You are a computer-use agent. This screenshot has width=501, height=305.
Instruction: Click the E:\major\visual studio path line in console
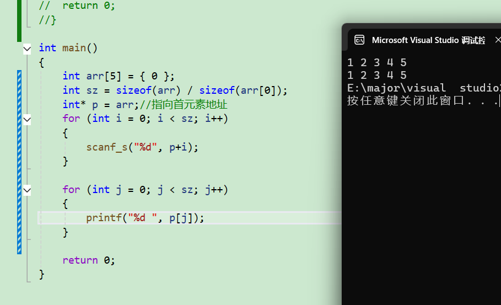pyautogui.click(x=424, y=88)
